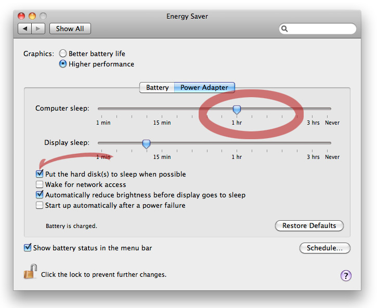Screen dimensions: 377x308
Task: Go forward with the right arrow button
Action: [38, 29]
